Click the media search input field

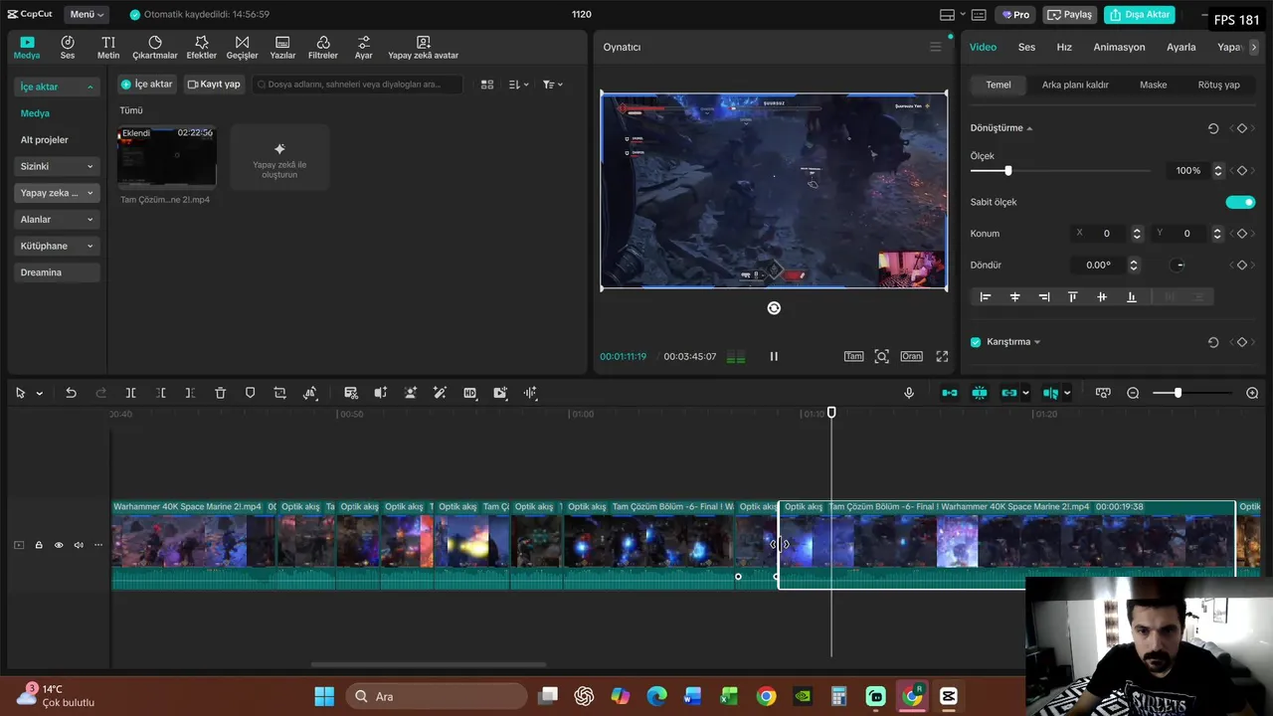coord(357,85)
